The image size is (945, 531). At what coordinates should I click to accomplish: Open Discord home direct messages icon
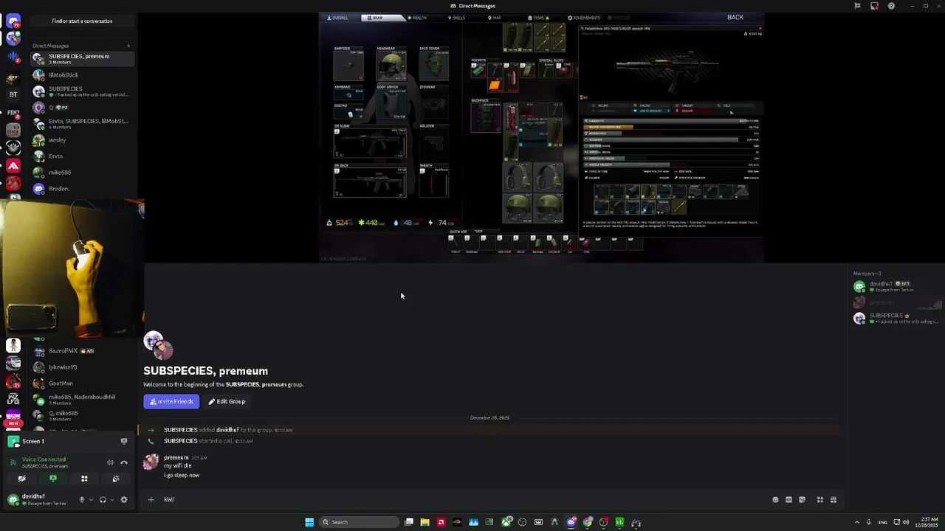click(x=13, y=21)
